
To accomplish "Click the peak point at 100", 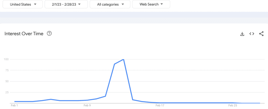I will 123,59.
